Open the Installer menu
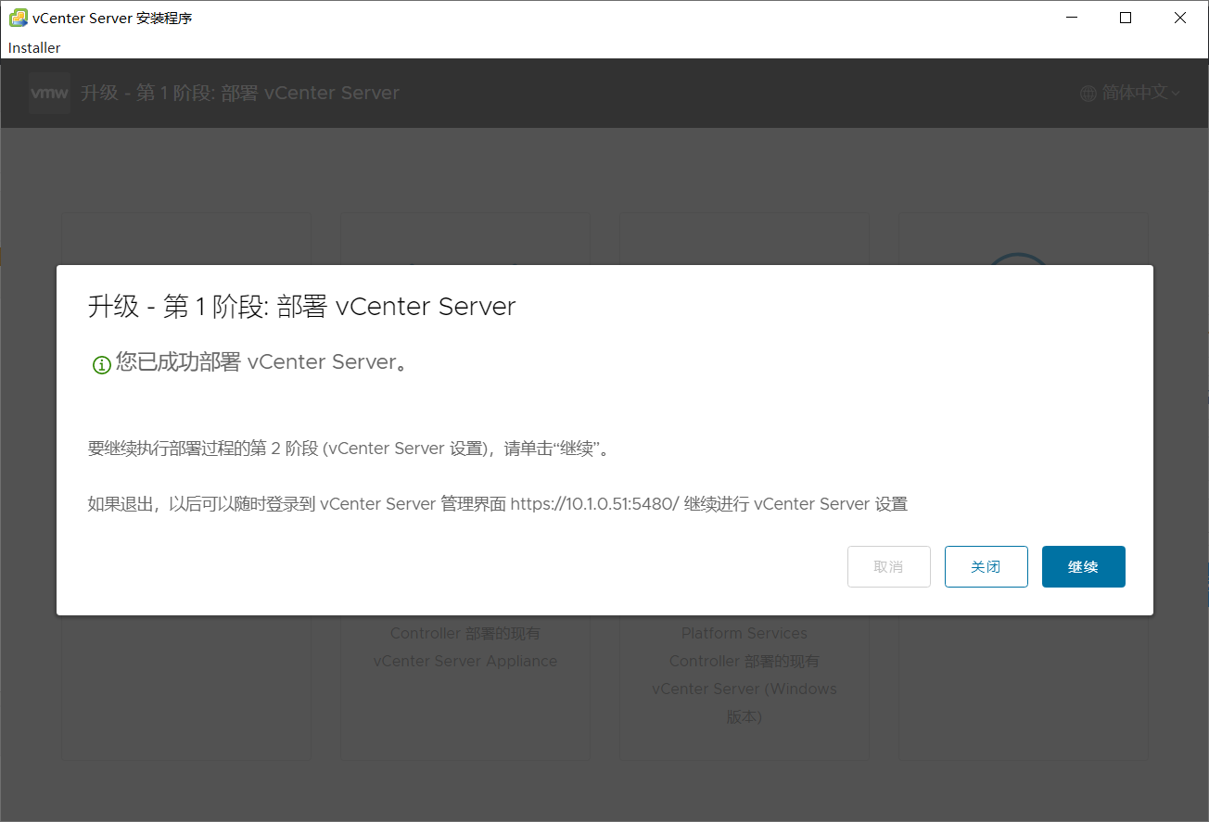Image resolution: width=1209 pixels, height=822 pixels. 33,47
